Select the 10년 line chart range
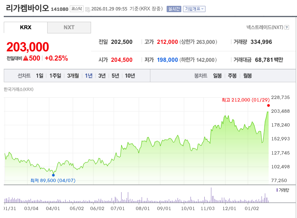Viewport: 297px width, 218px height. [x=130, y=76]
